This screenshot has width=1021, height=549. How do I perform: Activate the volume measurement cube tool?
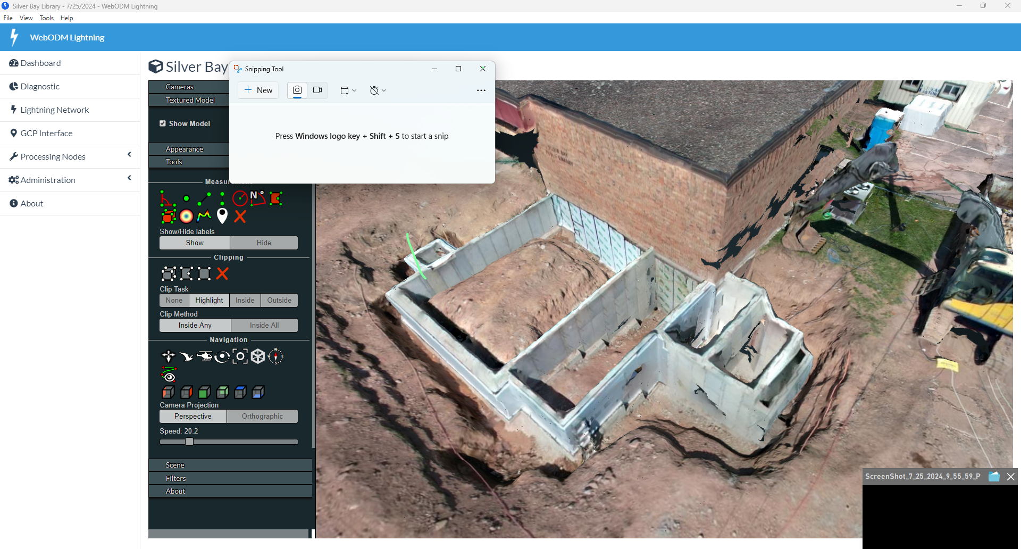click(168, 216)
